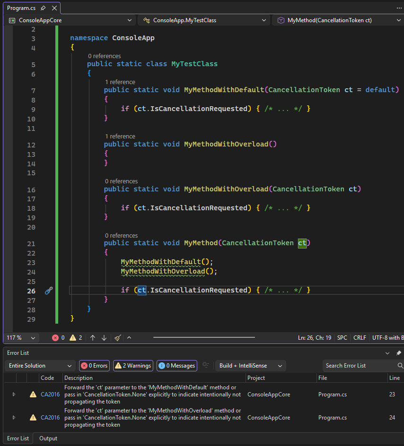Viewport: 404px width, 446px height.
Task: Expand the first CA2016 warning row
Action: 14,394
